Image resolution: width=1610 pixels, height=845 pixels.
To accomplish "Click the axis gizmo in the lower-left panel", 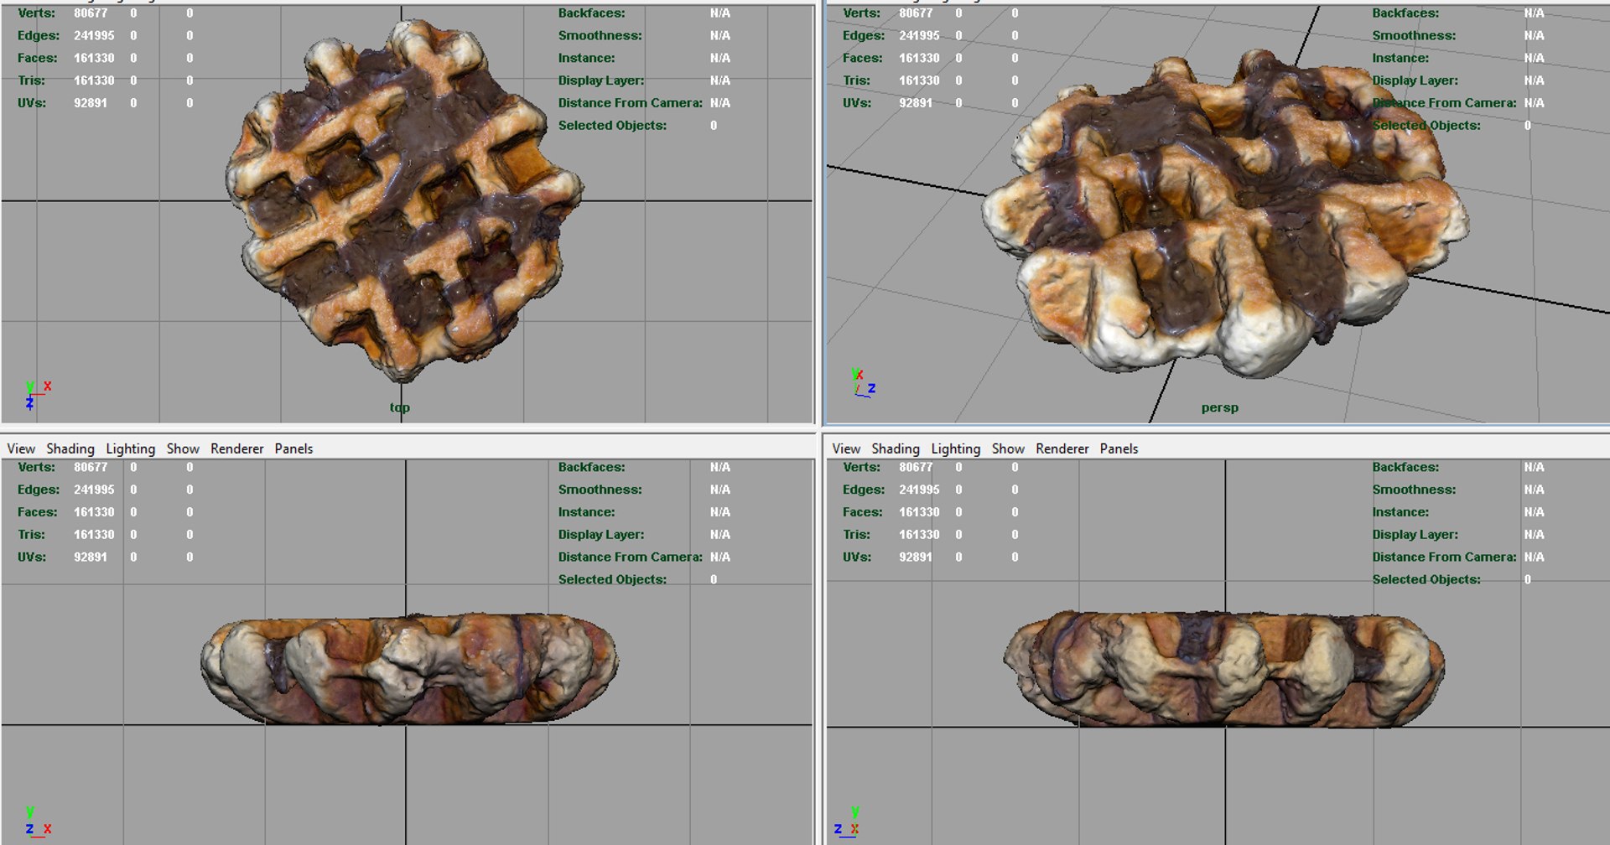I will 37,822.
